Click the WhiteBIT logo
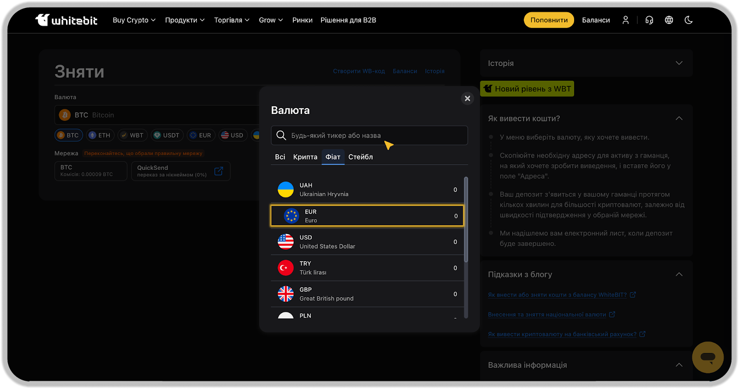 [67, 20]
